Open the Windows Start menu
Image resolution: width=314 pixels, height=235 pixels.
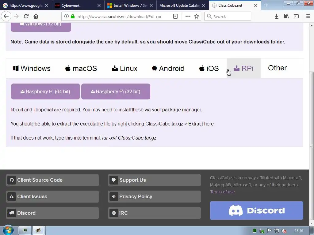coord(8,230)
